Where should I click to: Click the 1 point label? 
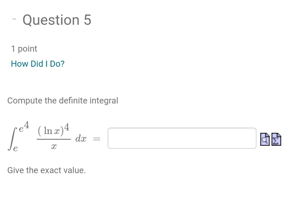pos(24,49)
